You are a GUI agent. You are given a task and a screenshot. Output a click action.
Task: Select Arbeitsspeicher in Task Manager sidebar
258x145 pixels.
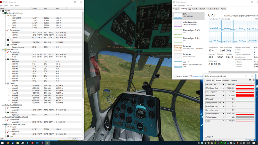(x=189, y=24)
